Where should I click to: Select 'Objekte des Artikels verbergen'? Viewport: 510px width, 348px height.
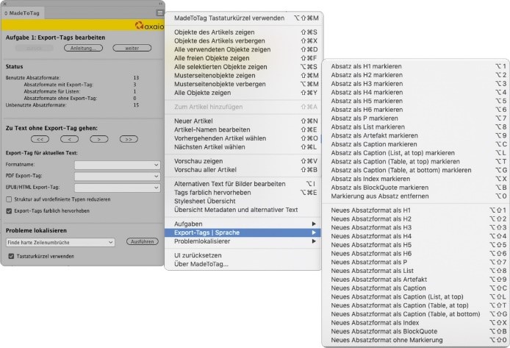point(243,40)
